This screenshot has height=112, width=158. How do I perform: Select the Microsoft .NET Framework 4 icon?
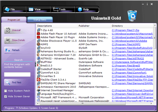pos(38,97)
